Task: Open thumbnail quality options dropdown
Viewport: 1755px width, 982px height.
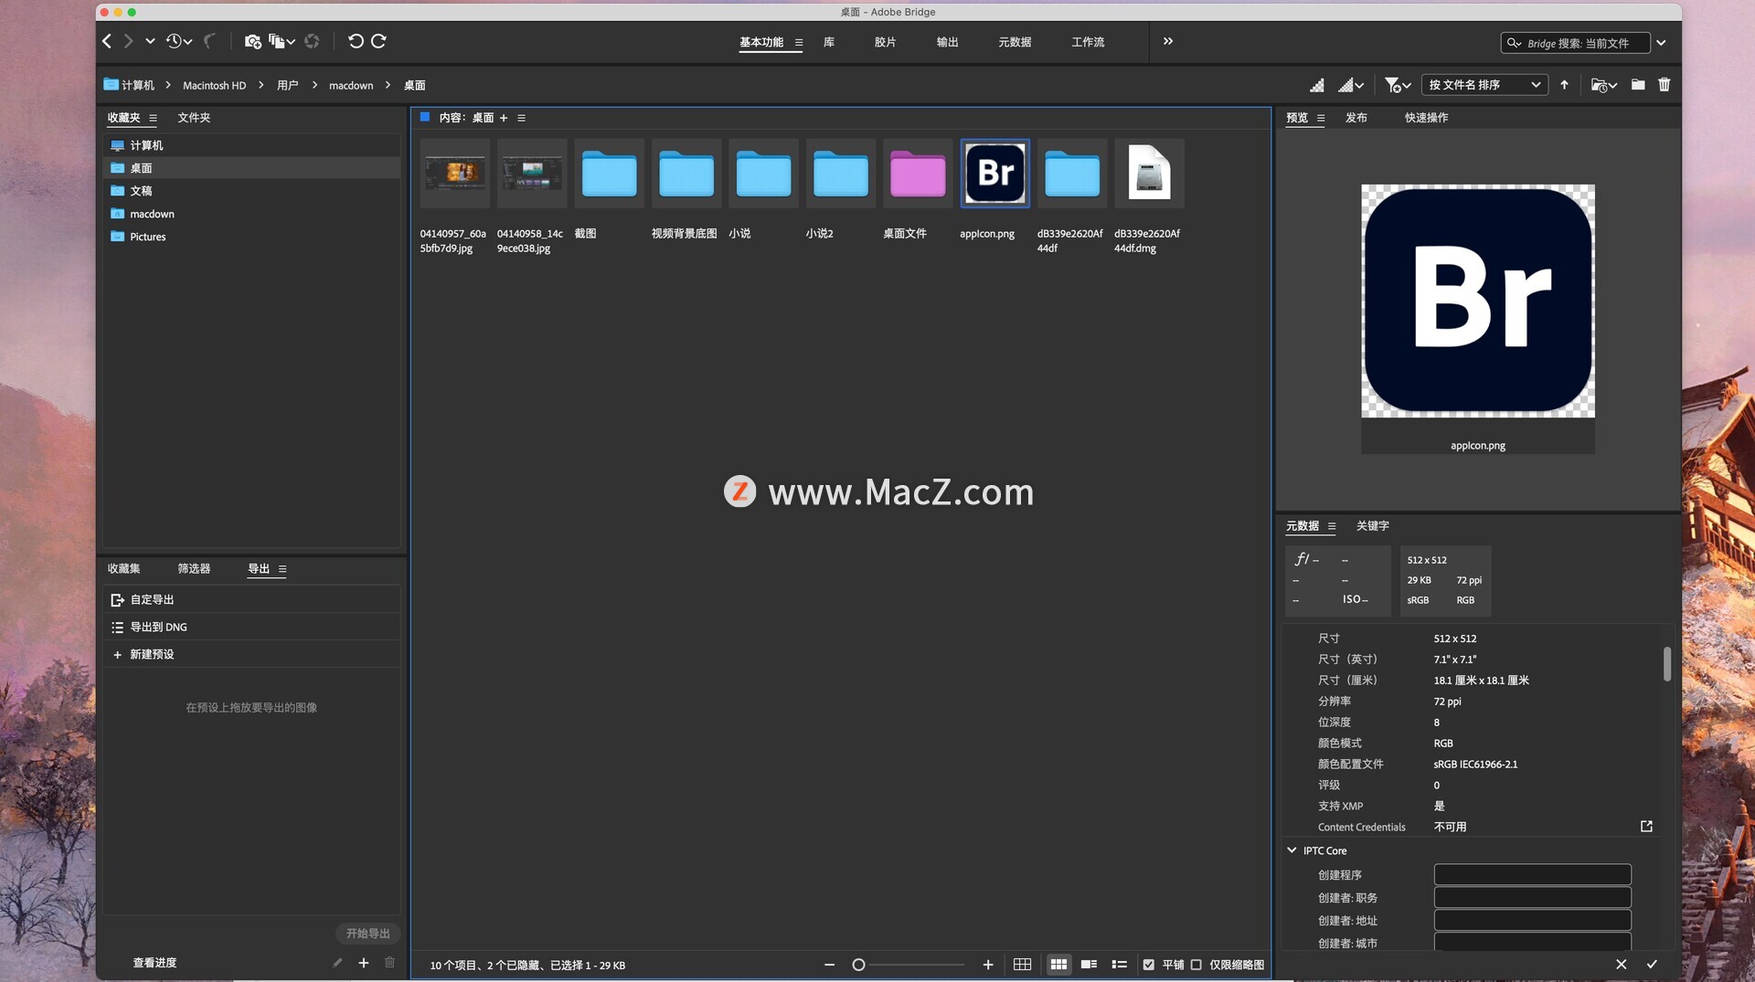Action: click(x=1351, y=85)
